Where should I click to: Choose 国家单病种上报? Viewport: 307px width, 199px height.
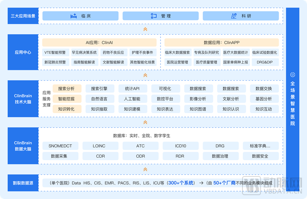click(x=236, y=62)
